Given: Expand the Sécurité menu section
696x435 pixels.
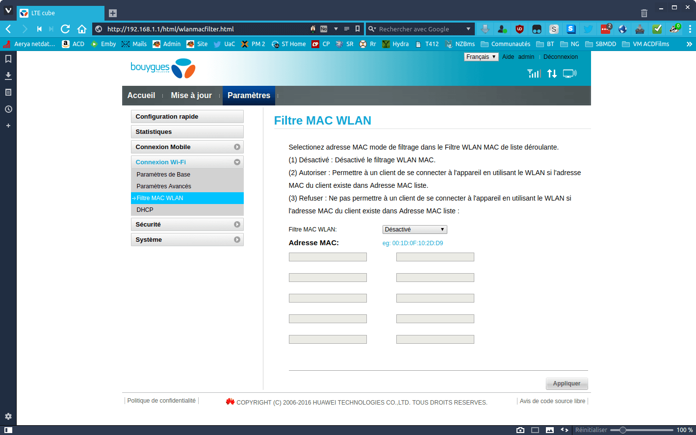Looking at the screenshot, I should (x=187, y=225).
